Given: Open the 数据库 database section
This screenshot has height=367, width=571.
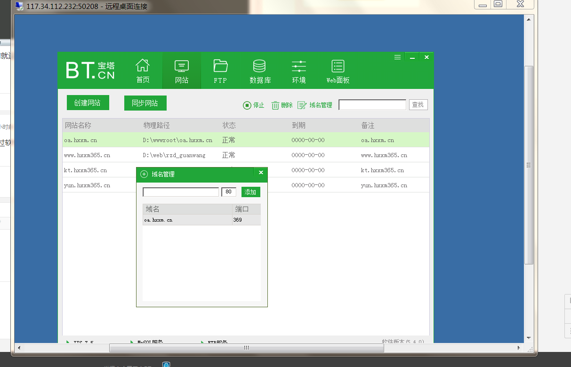Looking at the screenshot, I should click(x=260, y=71).
